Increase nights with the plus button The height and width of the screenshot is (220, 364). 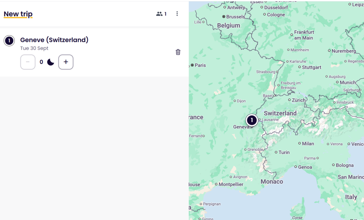(66, 62)
